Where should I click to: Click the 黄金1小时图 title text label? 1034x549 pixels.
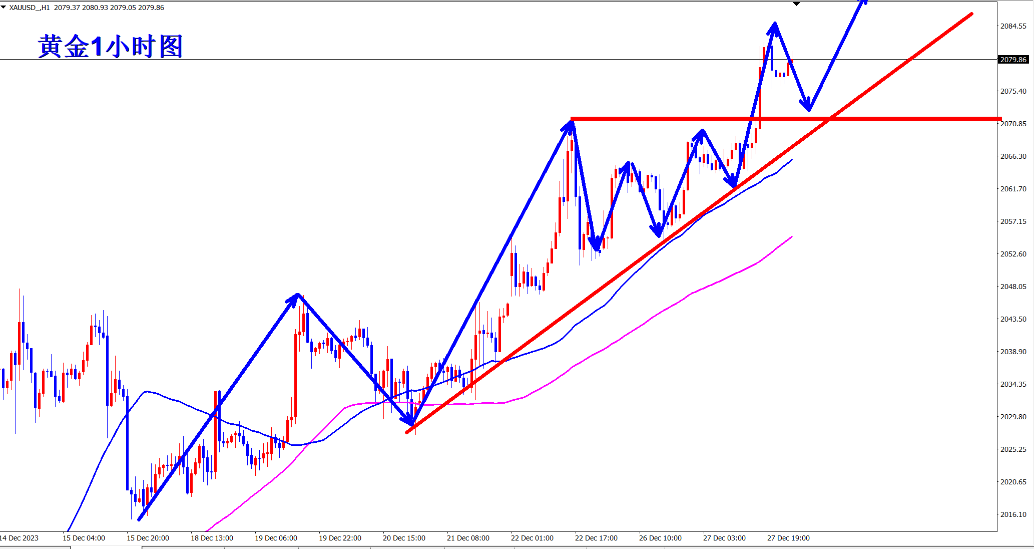coord(111,47)
